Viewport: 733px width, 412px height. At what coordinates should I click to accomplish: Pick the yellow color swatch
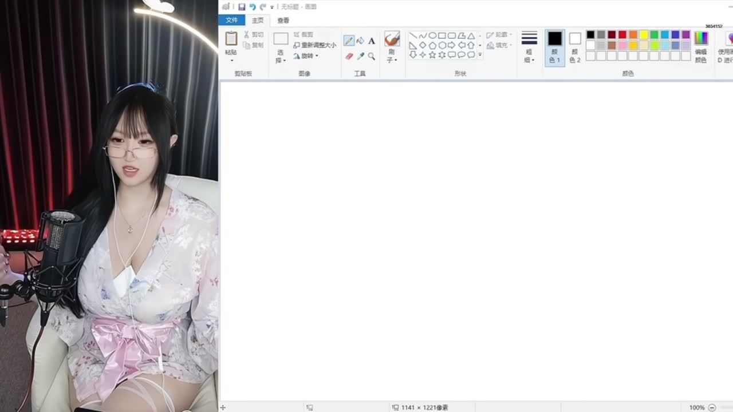click(644, 35)
